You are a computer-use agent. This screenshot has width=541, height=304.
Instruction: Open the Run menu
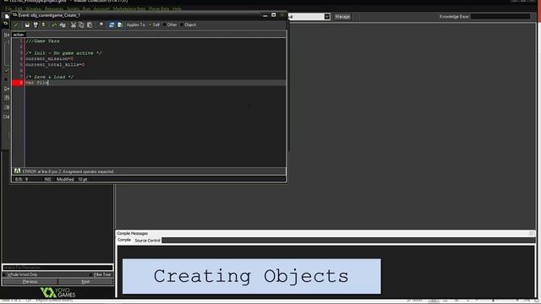(x=86, y=8)
